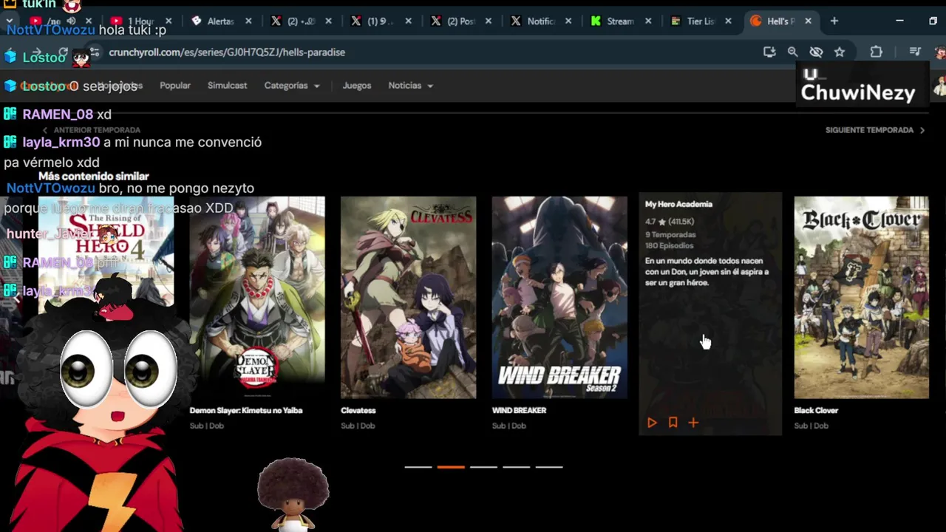946x532 pixels.
Task: Open the Demon Slayer poster thumbnail
Action: [x=257, y=297]
